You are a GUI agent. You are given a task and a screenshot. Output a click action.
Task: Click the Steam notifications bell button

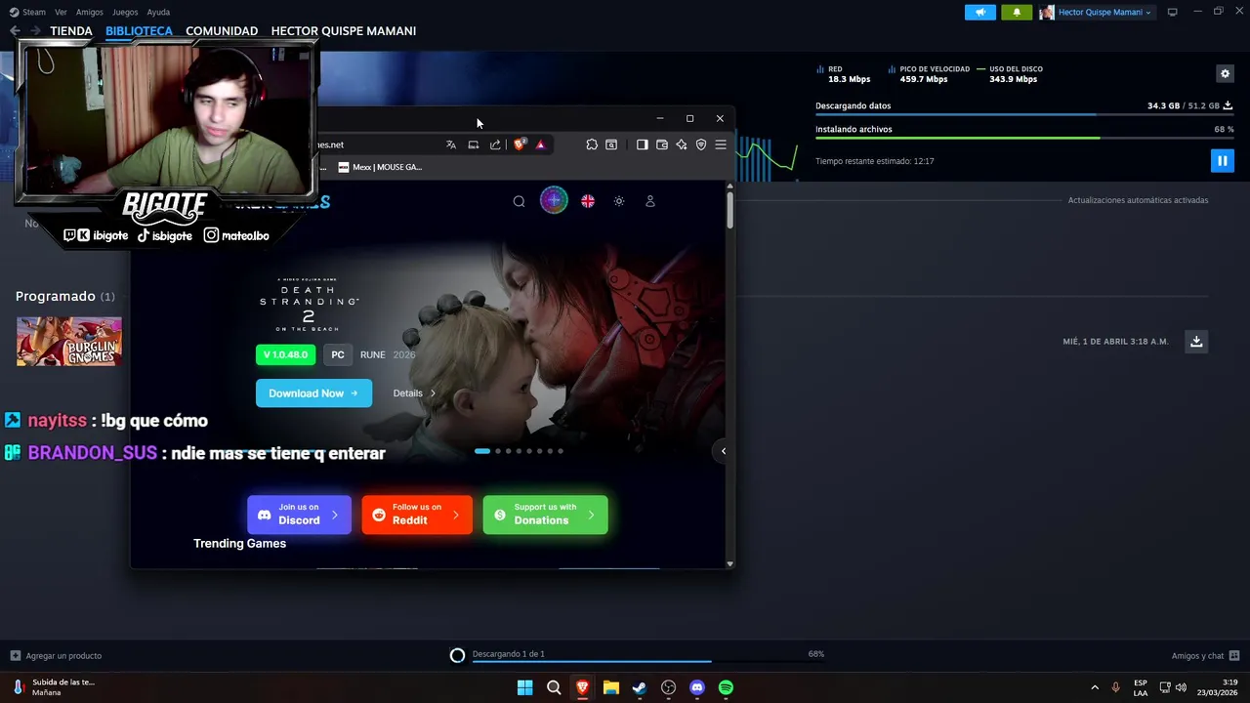(x=1017, y=12)
